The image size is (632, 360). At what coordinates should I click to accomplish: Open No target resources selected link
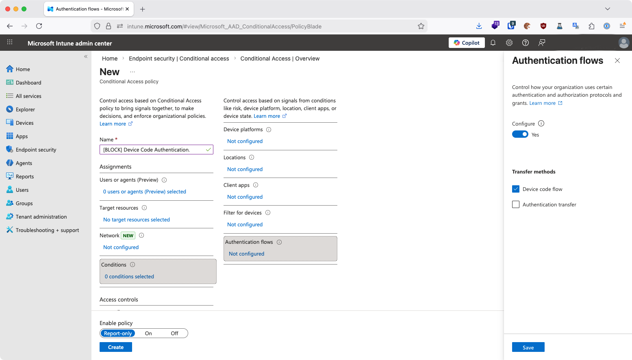[x=137, y=219]
